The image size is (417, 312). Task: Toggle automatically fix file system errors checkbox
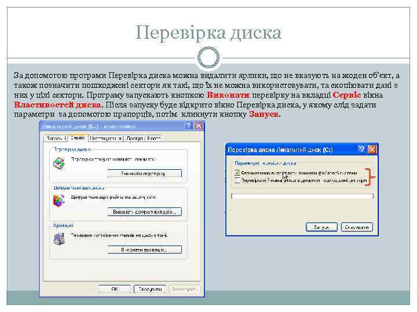pyautogui.click(x=237, y=173)
